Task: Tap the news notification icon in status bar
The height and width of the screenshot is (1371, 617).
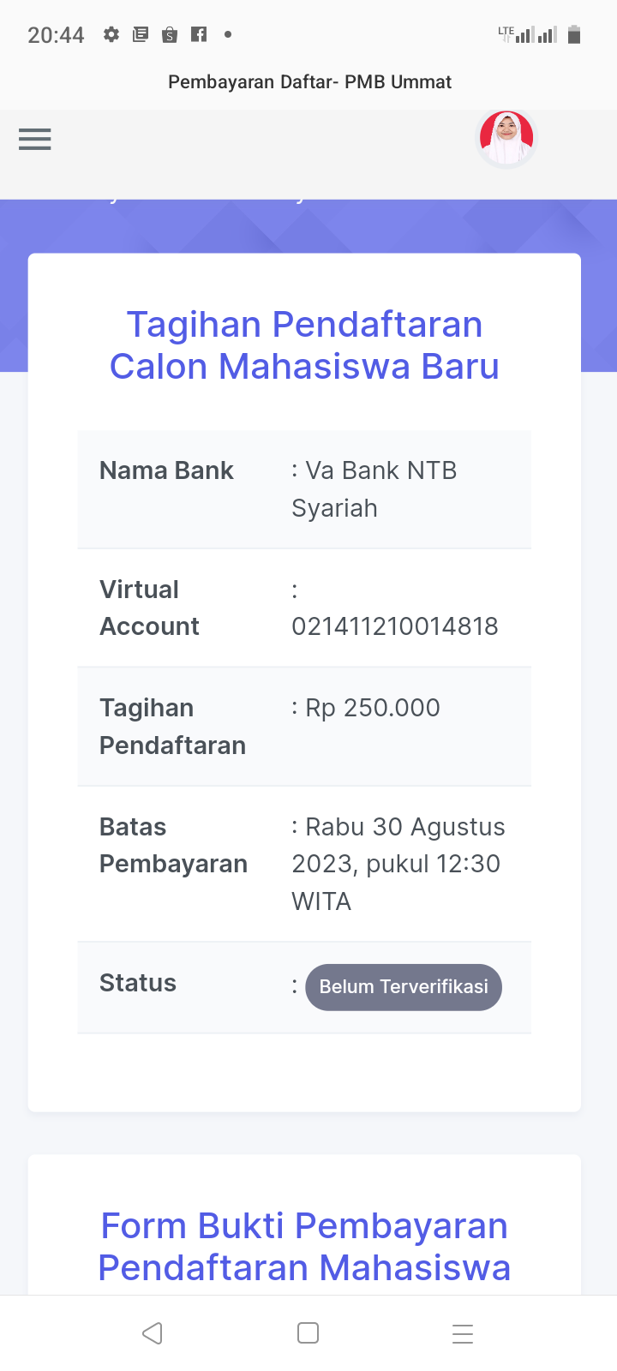Action: 141,34
